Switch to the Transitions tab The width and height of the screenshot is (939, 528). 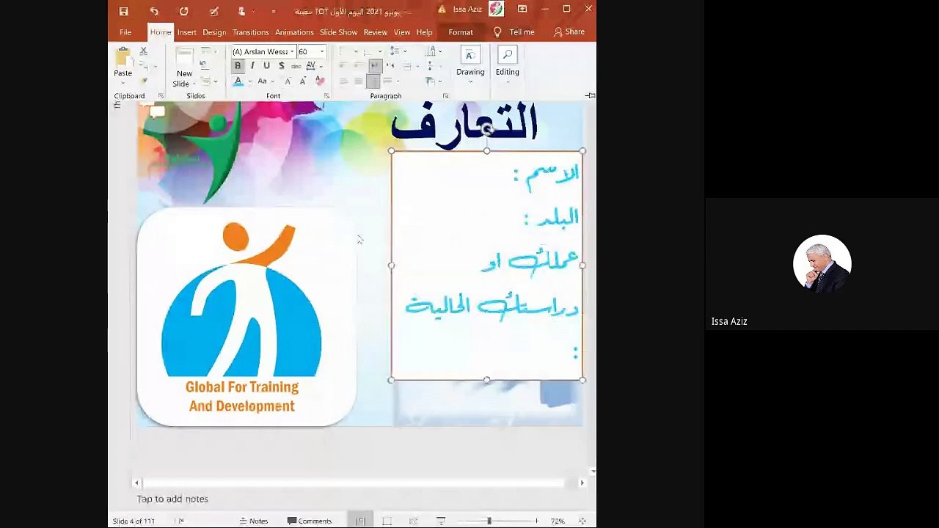coord(250,32)
